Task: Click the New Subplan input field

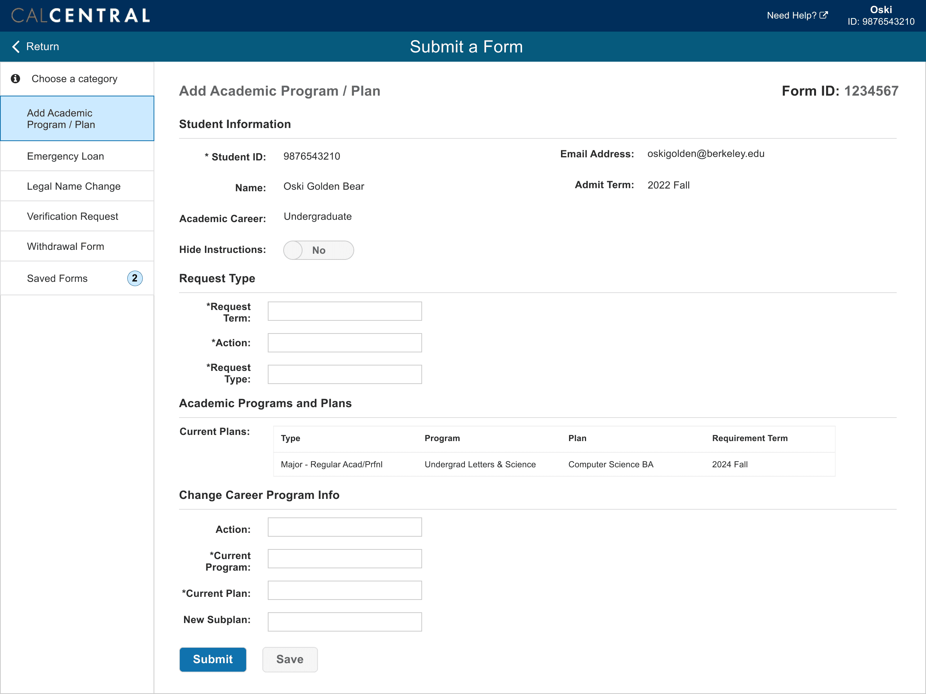Action: pos(345,622)
